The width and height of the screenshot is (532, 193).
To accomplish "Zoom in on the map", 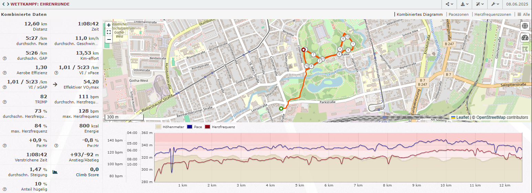I will 109,25.
